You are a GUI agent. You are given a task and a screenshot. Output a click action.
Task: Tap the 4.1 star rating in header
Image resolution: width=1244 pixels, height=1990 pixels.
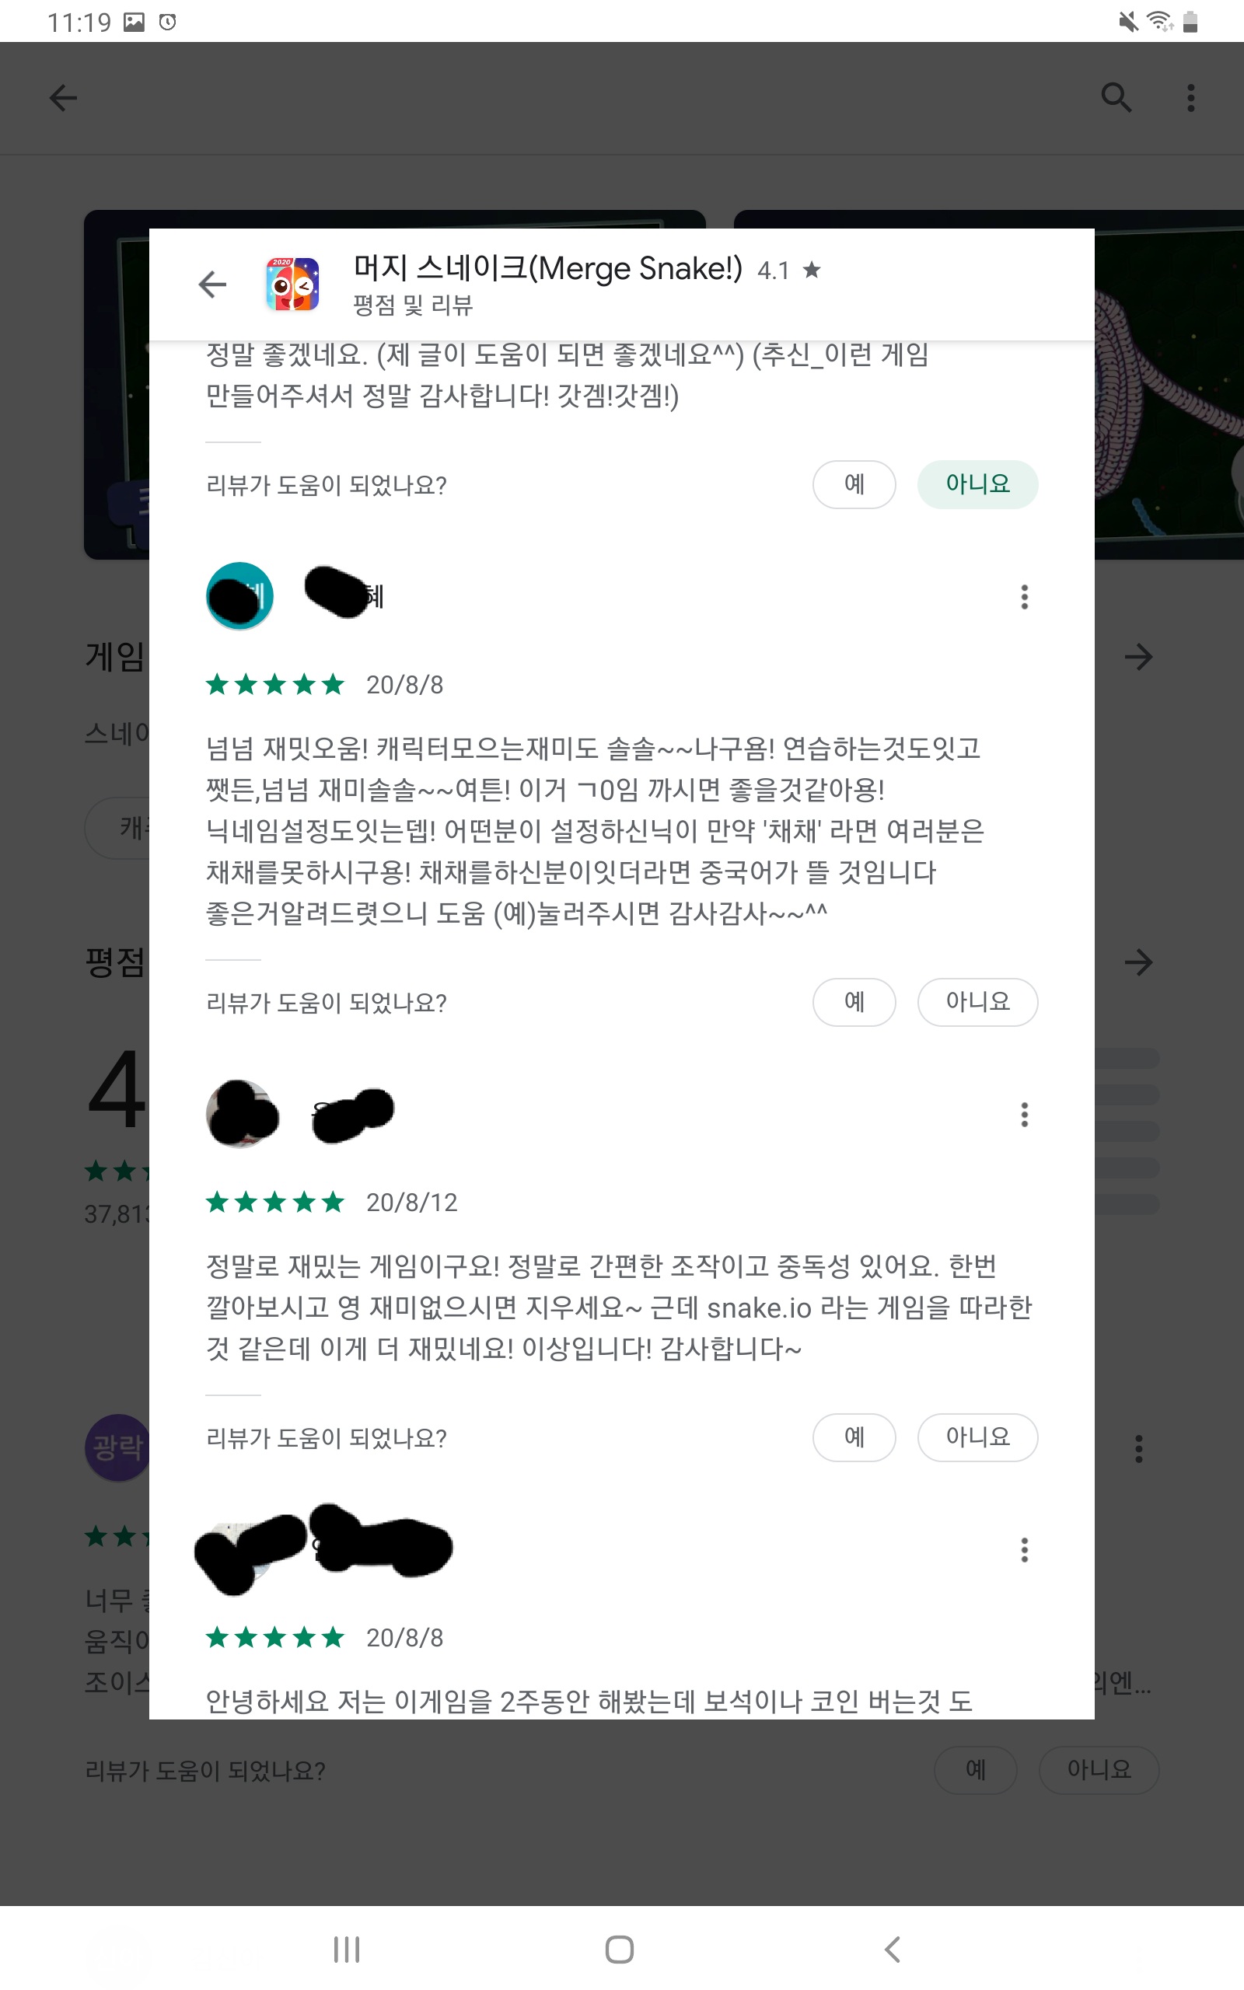pyautogui.click(x=789, y=270)
